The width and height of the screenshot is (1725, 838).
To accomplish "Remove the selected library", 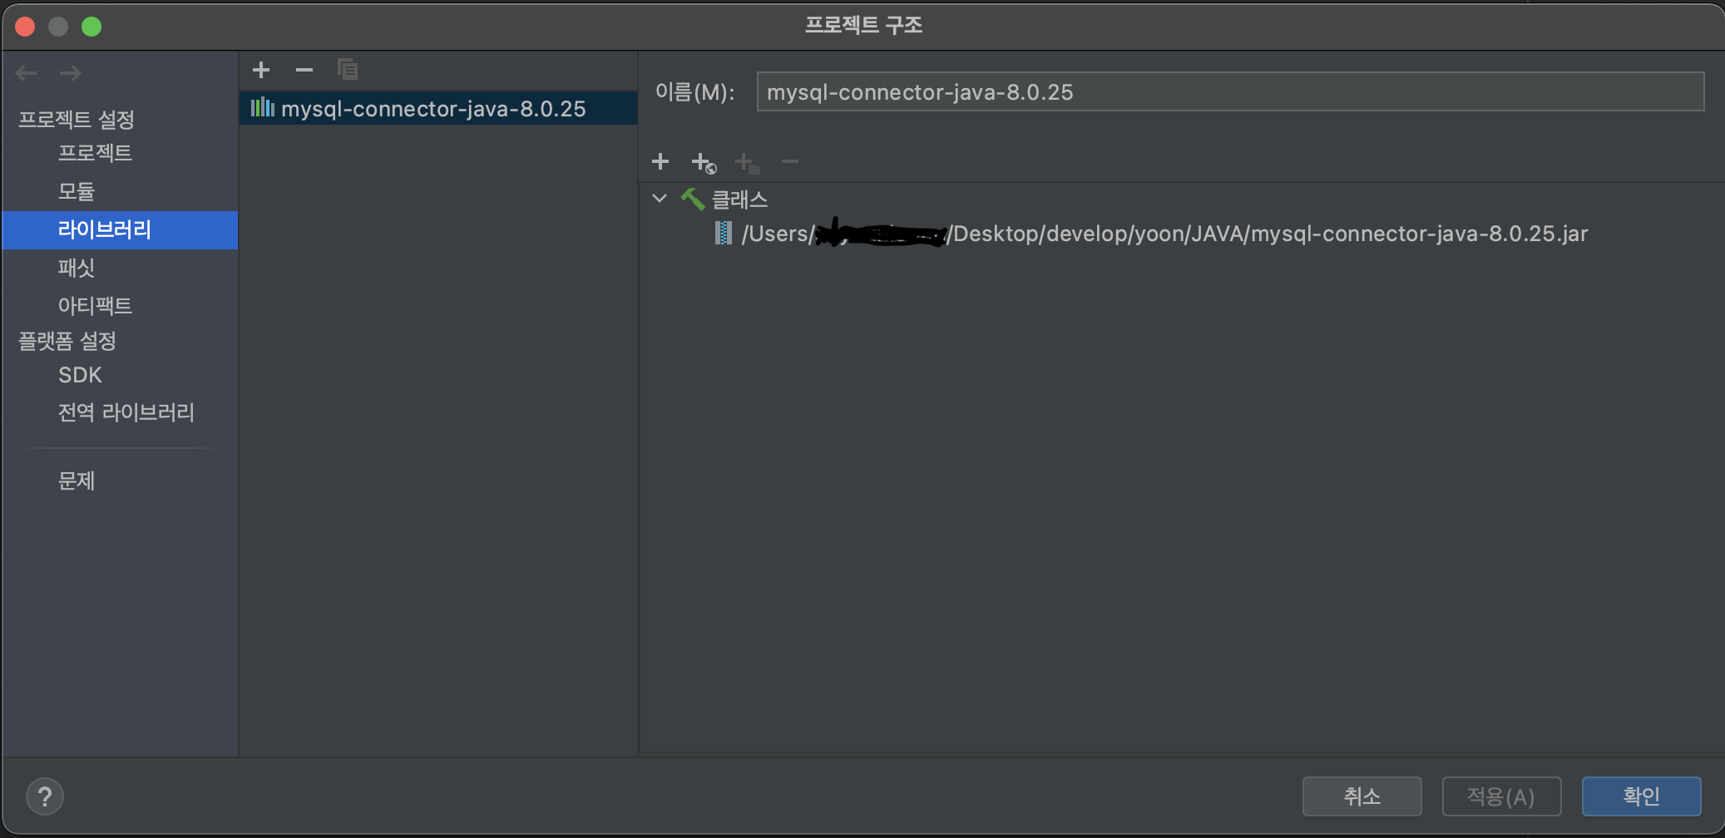I will 304,70.
